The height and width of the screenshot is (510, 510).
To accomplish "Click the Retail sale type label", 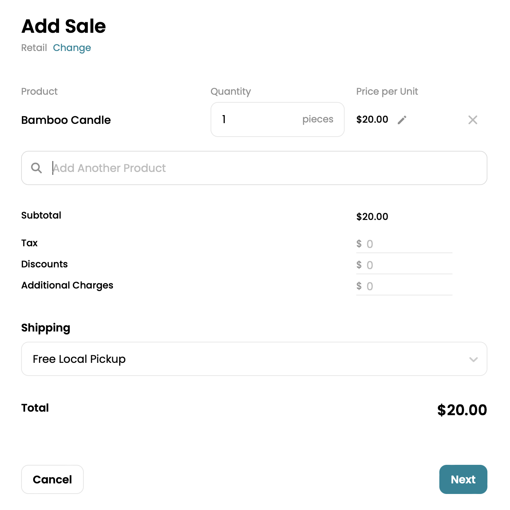I will [34, 48].
